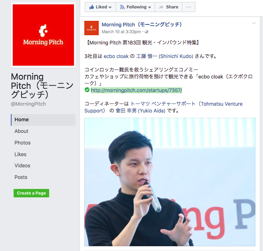
Task: Click the green checkmark safe-link icon
Action: coord(87,90)
